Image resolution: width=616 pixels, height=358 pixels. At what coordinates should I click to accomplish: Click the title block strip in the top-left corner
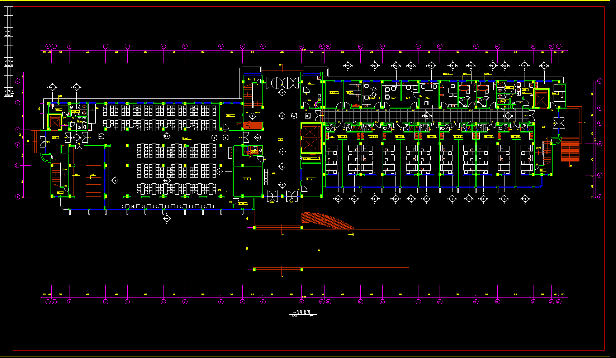pyautogui.click(x=8, y=52)
